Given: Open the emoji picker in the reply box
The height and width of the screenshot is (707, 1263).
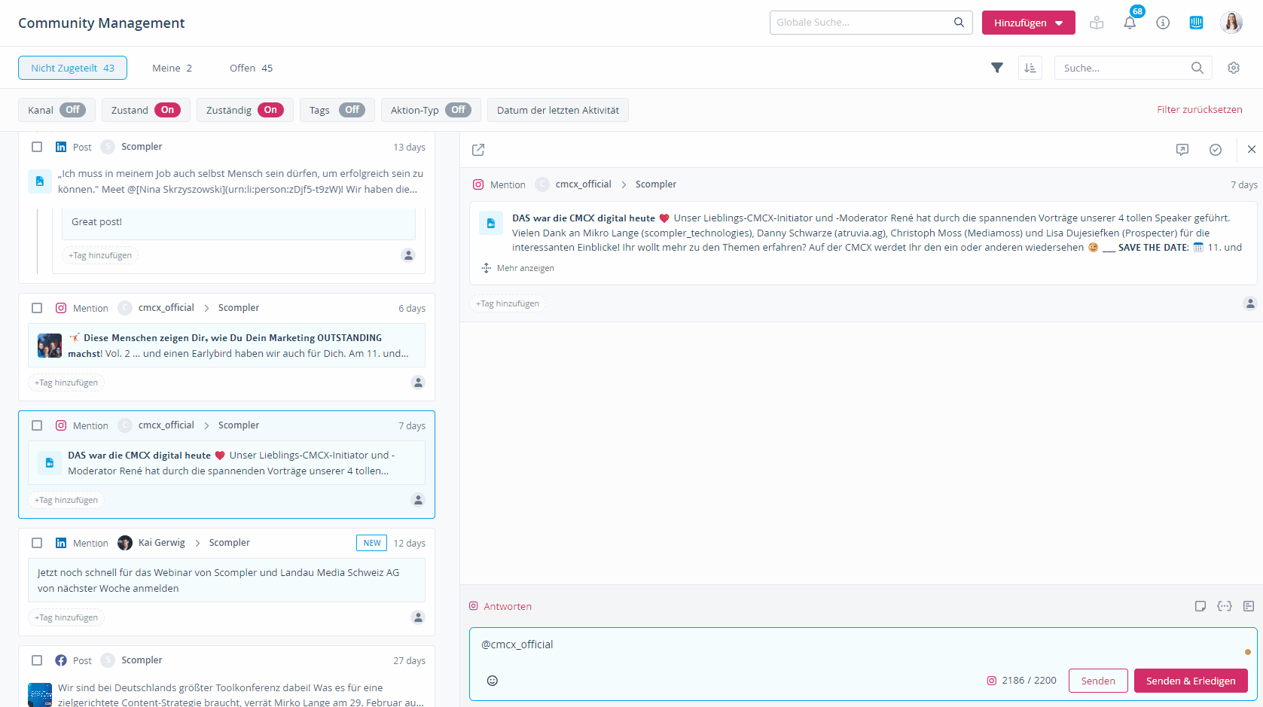Looking at the screenshot, I should point(493,680).
